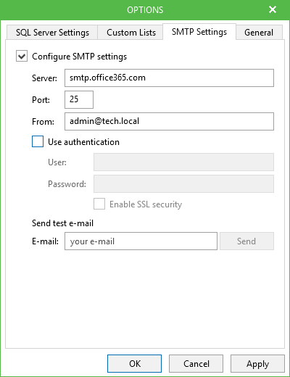This screenshot has width=290, height=377.
Task: Switch to the SQL Server Settings tab
Action: [x=52, y=33]
